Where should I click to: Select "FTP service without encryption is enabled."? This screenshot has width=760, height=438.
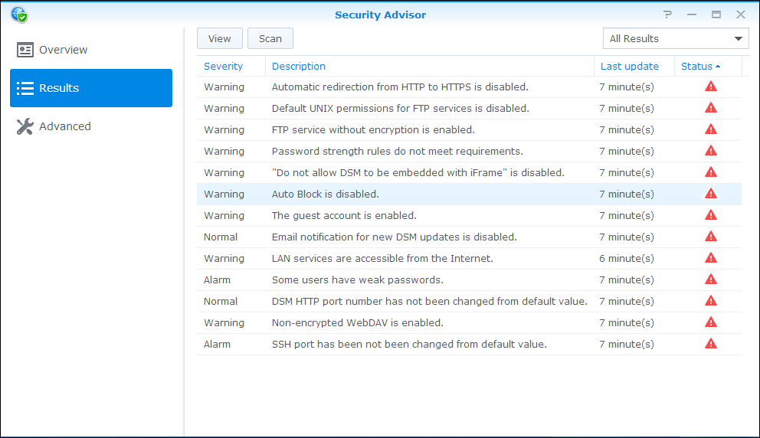[373, 129]
